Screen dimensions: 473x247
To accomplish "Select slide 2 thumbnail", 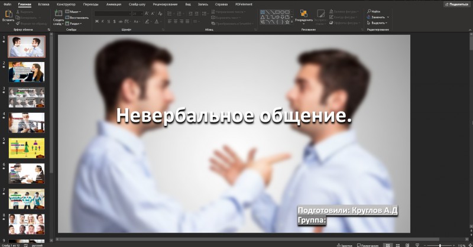I will (27, 72).
